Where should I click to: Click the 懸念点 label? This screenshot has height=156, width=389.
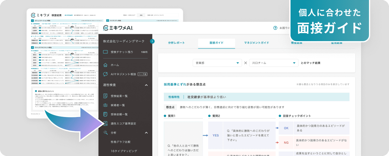pos(170,107)
